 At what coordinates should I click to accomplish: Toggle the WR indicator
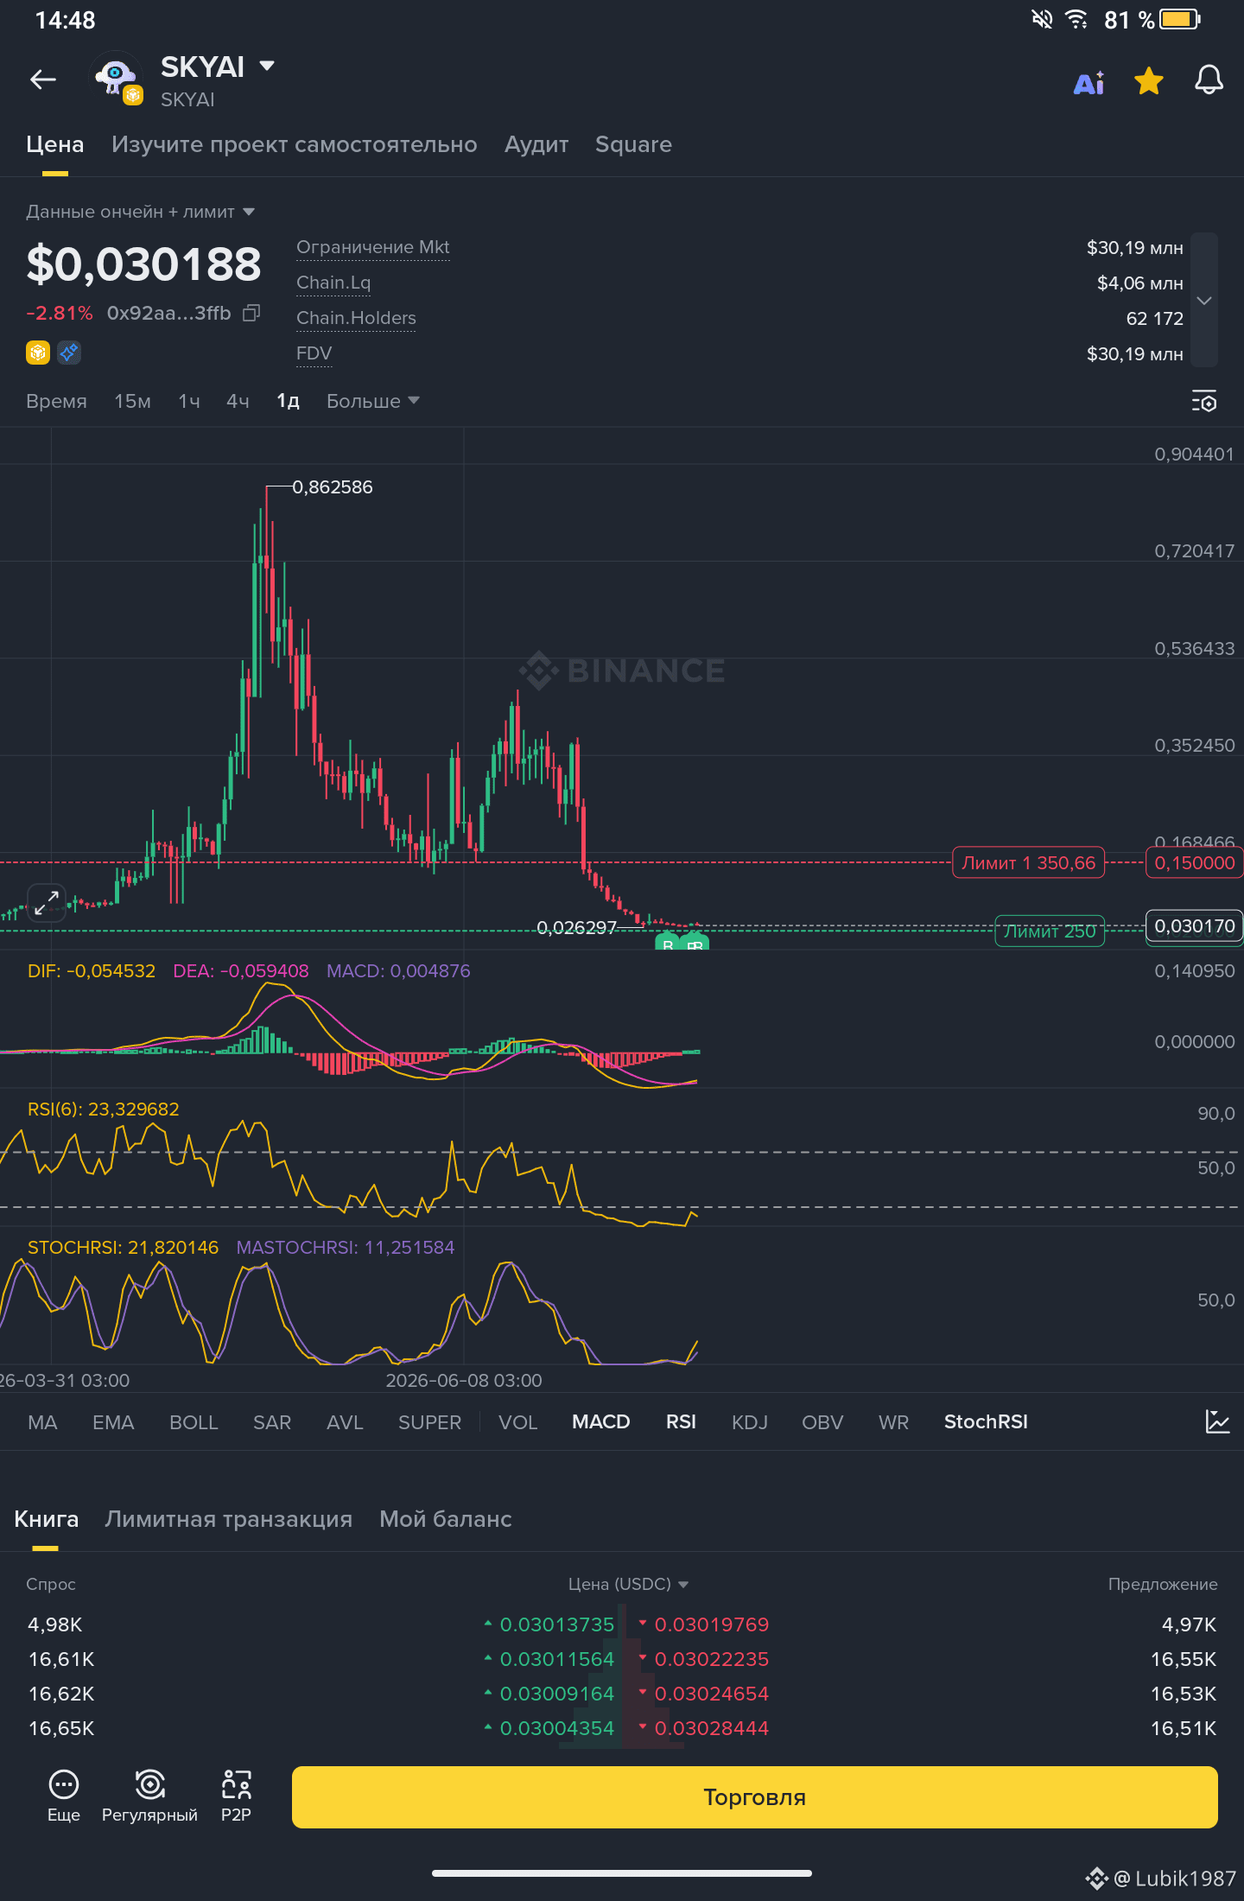893,1422
